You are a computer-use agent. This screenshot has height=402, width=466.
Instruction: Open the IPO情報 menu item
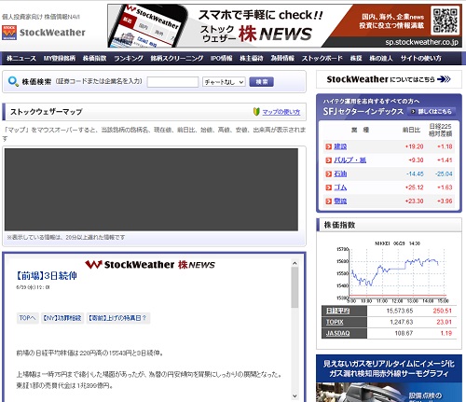[221, 58]
